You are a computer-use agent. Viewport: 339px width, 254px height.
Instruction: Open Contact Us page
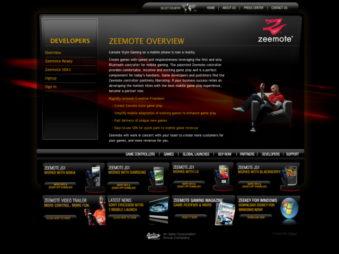point(279,8)
